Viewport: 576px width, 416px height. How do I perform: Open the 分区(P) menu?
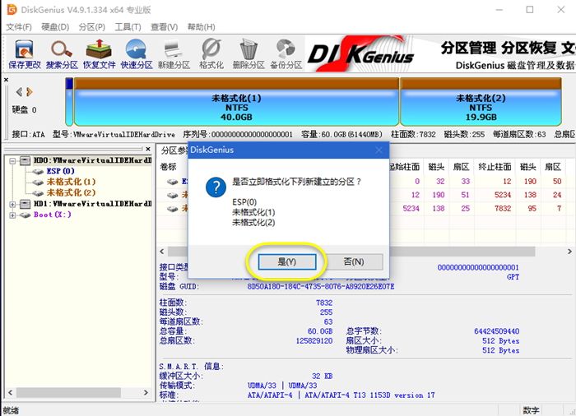pos(91,27)
